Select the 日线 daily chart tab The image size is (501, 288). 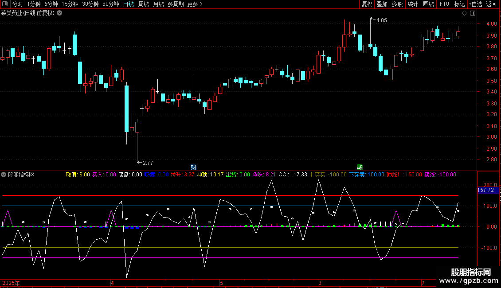click(129, 4)
